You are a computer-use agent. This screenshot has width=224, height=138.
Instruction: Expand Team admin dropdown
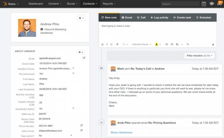pos(71,135)
